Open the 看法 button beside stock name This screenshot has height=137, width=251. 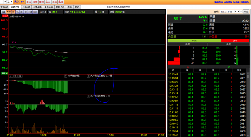(29, 2)
